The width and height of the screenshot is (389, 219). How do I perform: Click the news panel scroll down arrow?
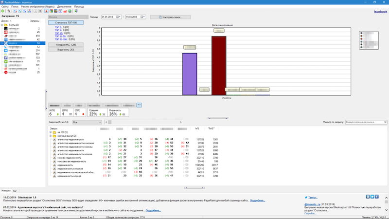(x=386, y=210)
